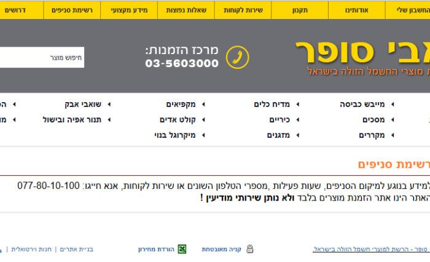The image size is (430, 262).
Task: Click the arrow beside מיקרוגל בנוי
Action: point(203,135)
